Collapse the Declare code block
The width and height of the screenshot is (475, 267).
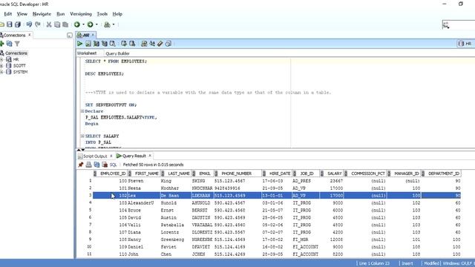tap(82, 111)
